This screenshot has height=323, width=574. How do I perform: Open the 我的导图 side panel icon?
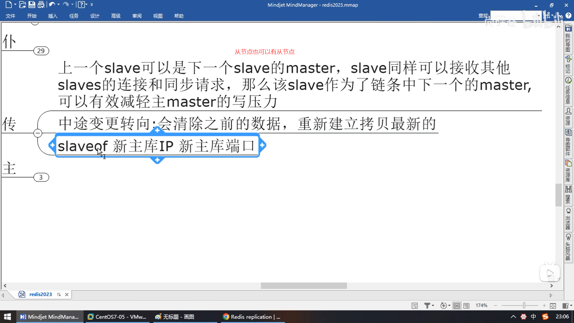coord(568,39)
